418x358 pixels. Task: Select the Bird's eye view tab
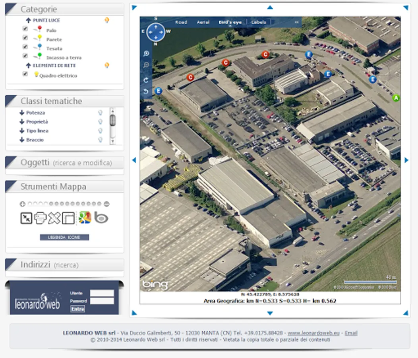pos(230,22)
